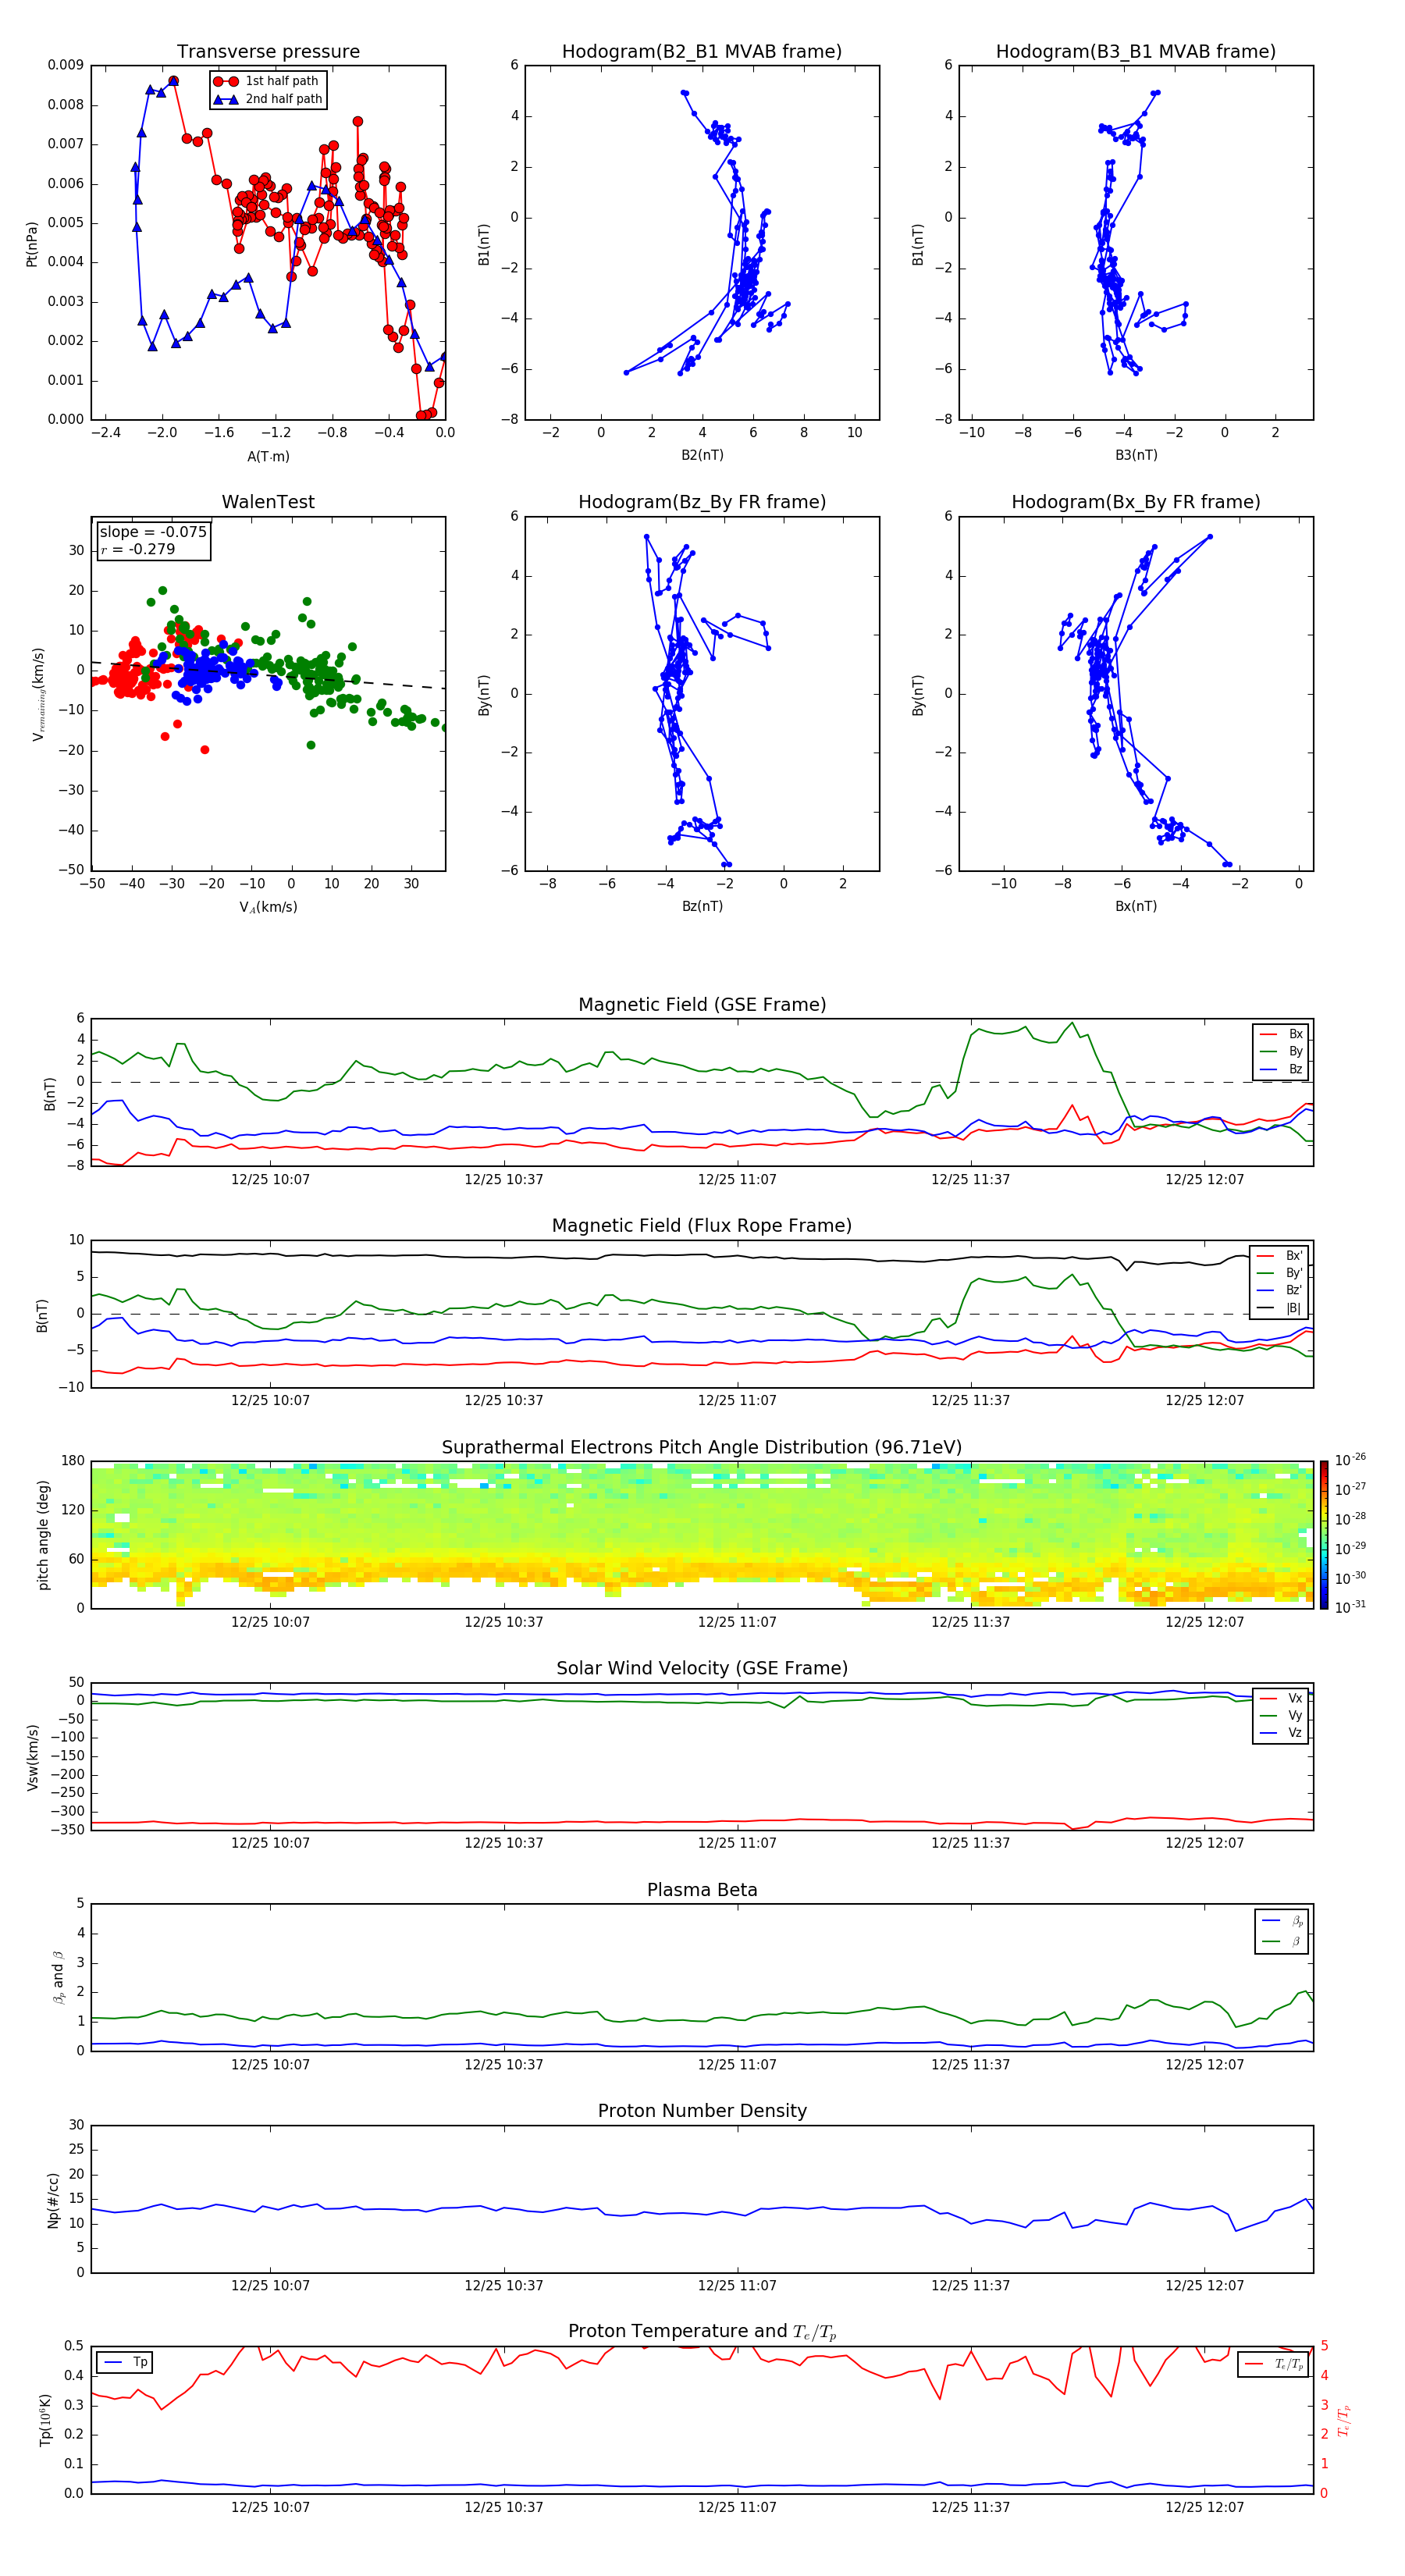Click the '2nd half path' legend entry
This screenshot has width=1405, height=2576.
click(268, 99)
